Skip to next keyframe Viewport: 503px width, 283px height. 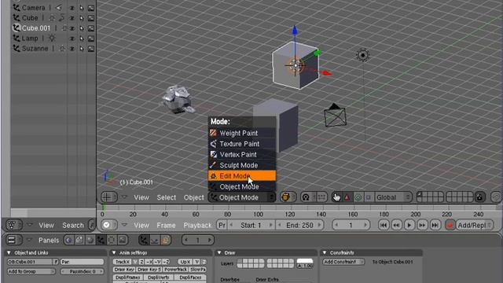coord(422,226)
